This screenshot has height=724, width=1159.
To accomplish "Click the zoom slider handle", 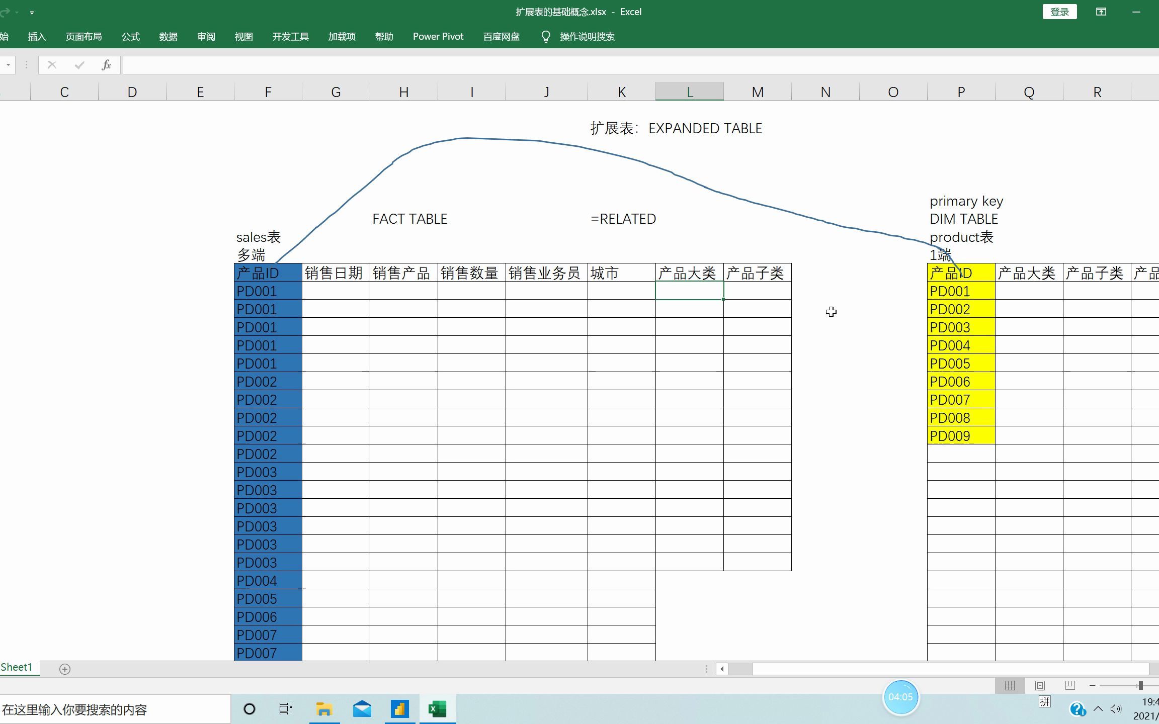I will click(x=1140, y=685).
